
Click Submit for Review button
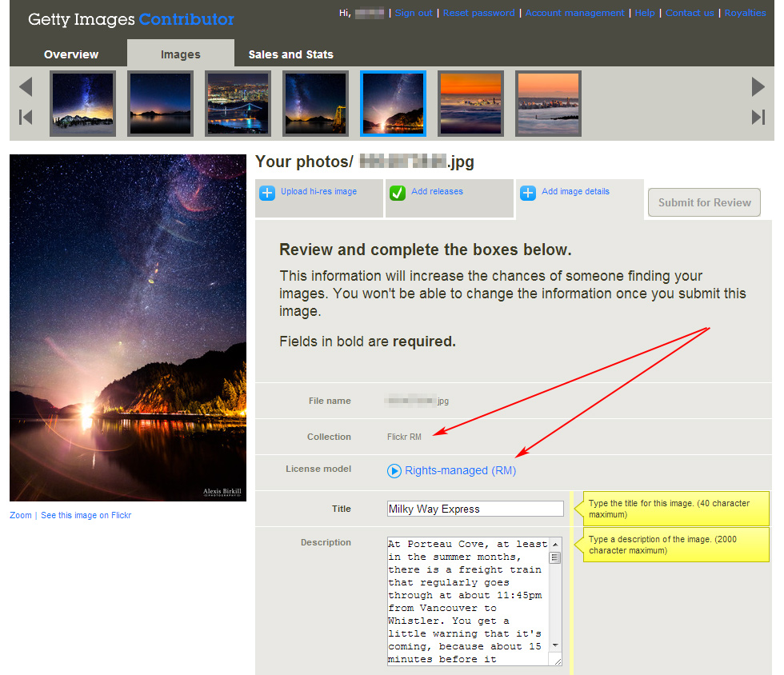tap(704, 202)
